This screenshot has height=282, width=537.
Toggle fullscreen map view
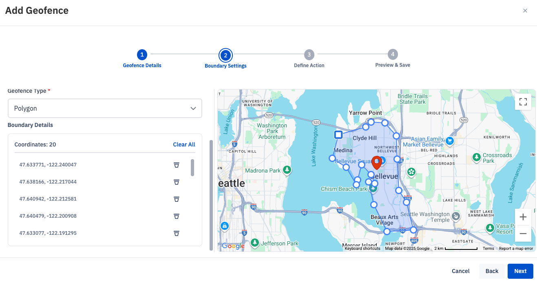pyautogui.click(x=523, y=102)
